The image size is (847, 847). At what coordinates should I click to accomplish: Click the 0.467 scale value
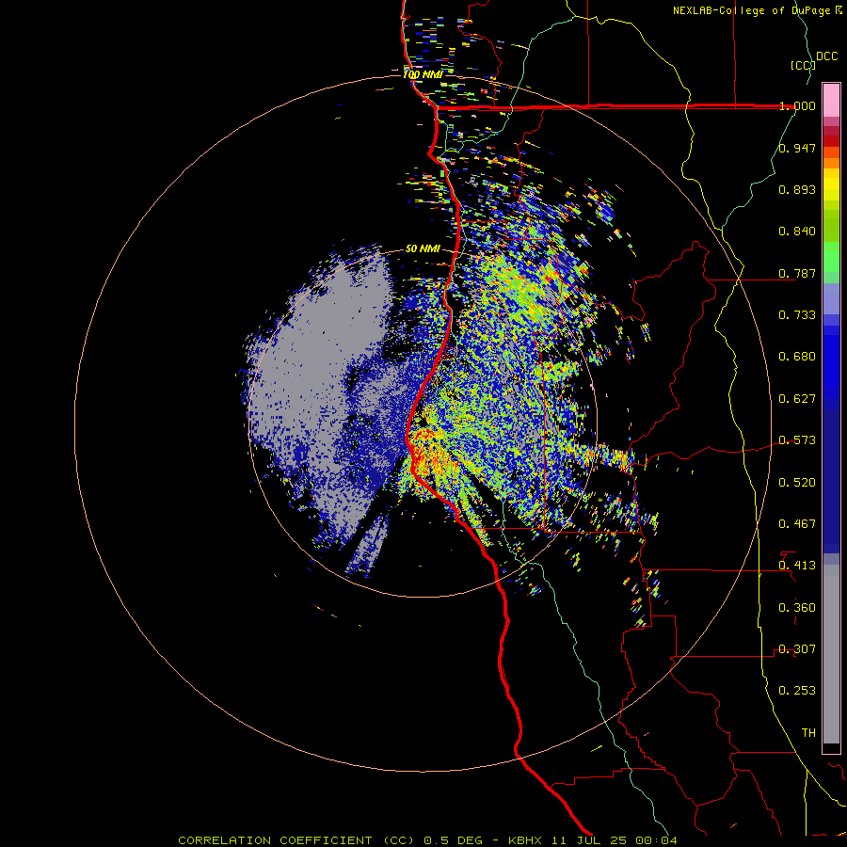click(x=797, y=524)
